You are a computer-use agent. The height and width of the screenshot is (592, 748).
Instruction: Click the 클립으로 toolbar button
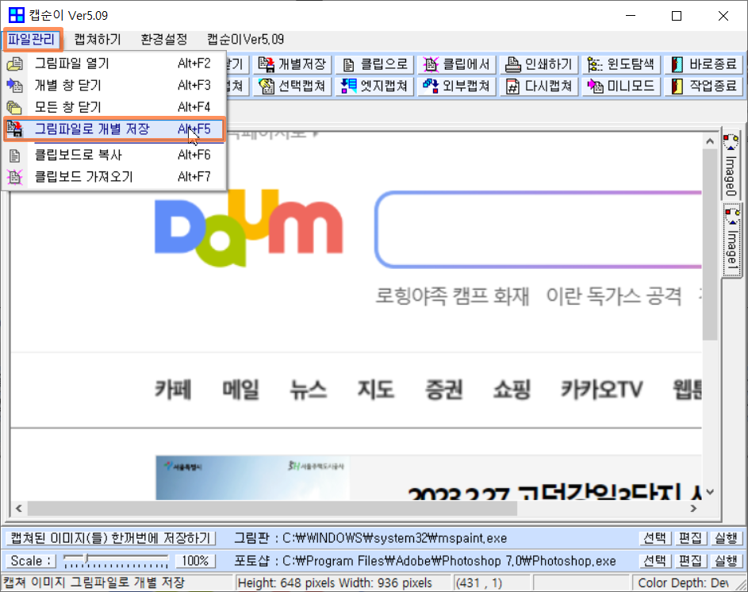coord(374,64)
